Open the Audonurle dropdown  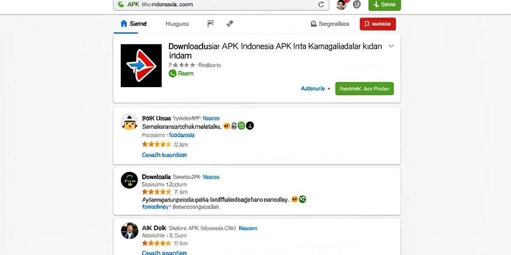pos(315,89)
